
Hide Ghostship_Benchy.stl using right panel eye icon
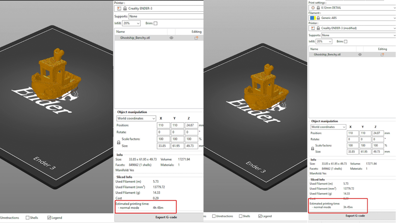coord(360,55)
